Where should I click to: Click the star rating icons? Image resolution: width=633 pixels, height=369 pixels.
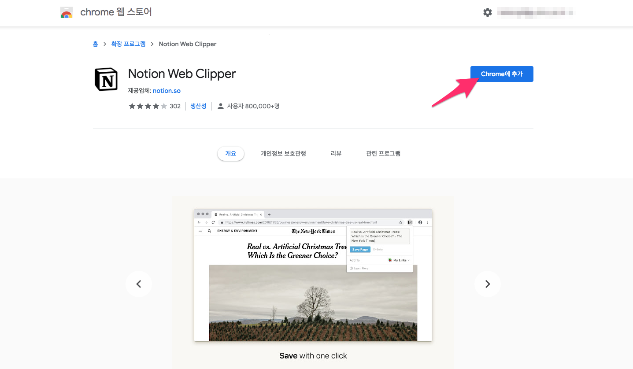[x=148, y=106]
